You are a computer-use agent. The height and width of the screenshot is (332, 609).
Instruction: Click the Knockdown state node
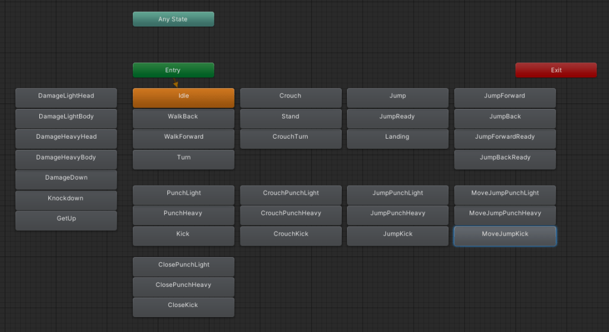(x=65, y=199)
